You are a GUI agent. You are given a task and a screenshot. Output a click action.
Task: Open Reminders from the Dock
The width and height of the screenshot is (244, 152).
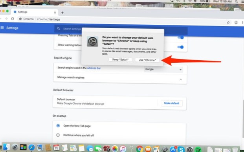click(x=64, y=148)
